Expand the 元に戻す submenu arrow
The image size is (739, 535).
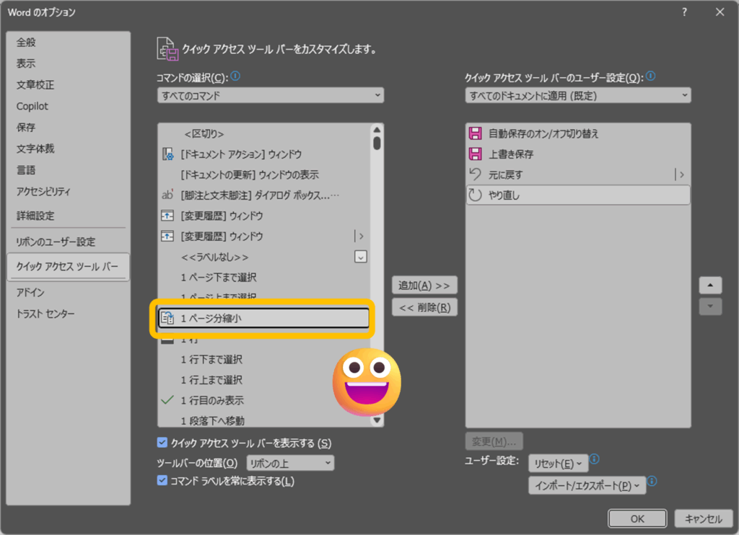(x=681, y=174)
